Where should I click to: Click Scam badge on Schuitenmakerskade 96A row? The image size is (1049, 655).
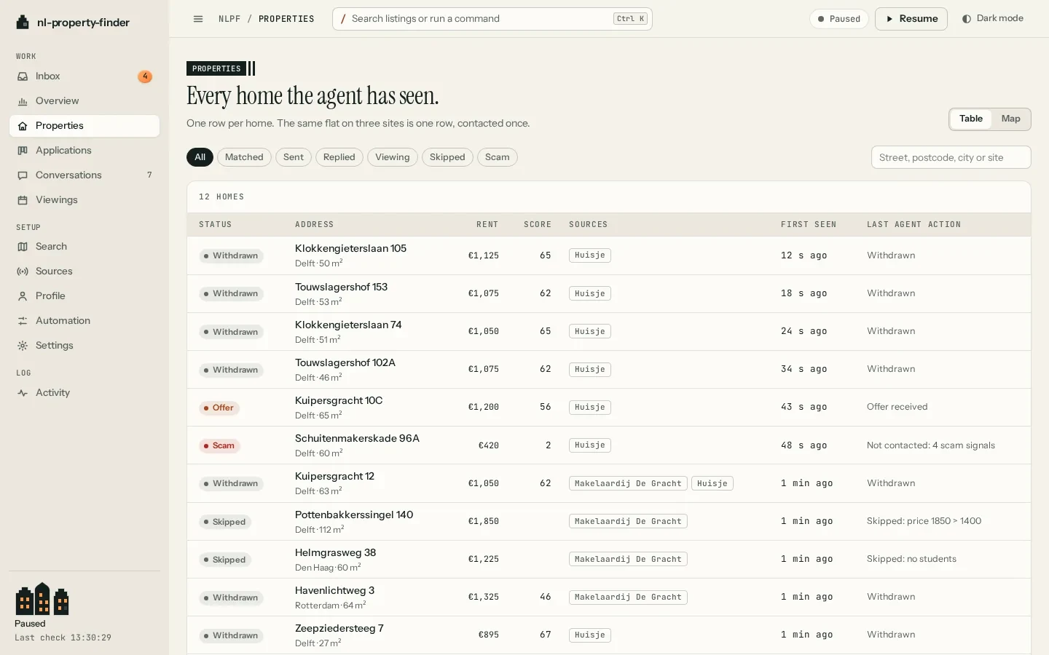coord(219,445)
